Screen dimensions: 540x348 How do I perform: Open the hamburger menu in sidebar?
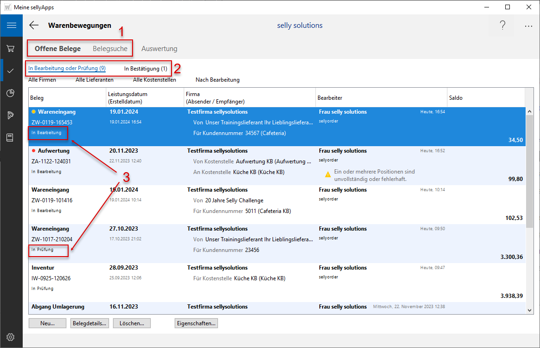coord(11,26)
